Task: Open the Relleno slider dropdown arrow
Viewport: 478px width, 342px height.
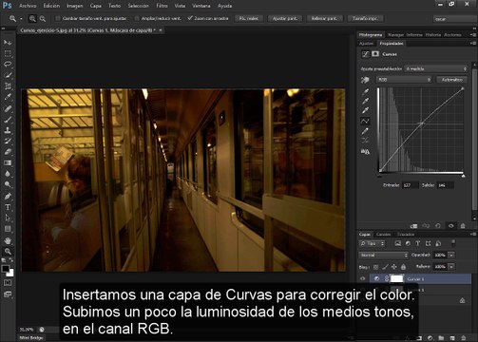Action: coord(451,267)
